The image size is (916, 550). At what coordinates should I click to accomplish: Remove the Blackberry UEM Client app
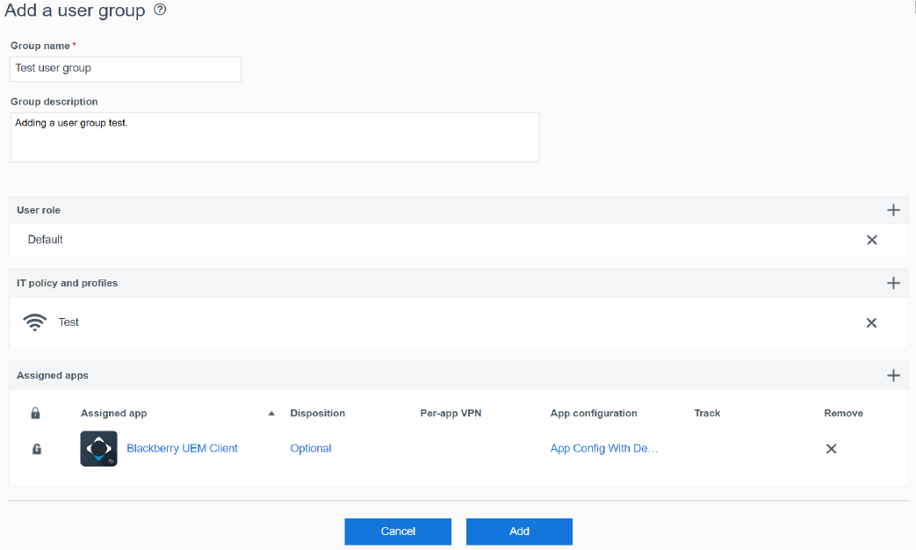(x=831, y=449)
